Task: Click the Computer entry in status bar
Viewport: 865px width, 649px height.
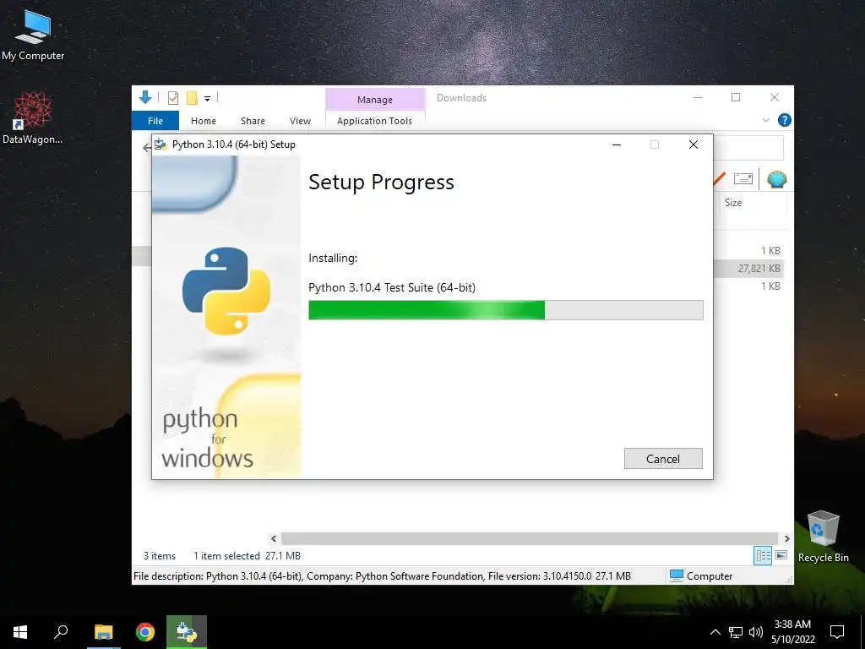Action: 700,575
